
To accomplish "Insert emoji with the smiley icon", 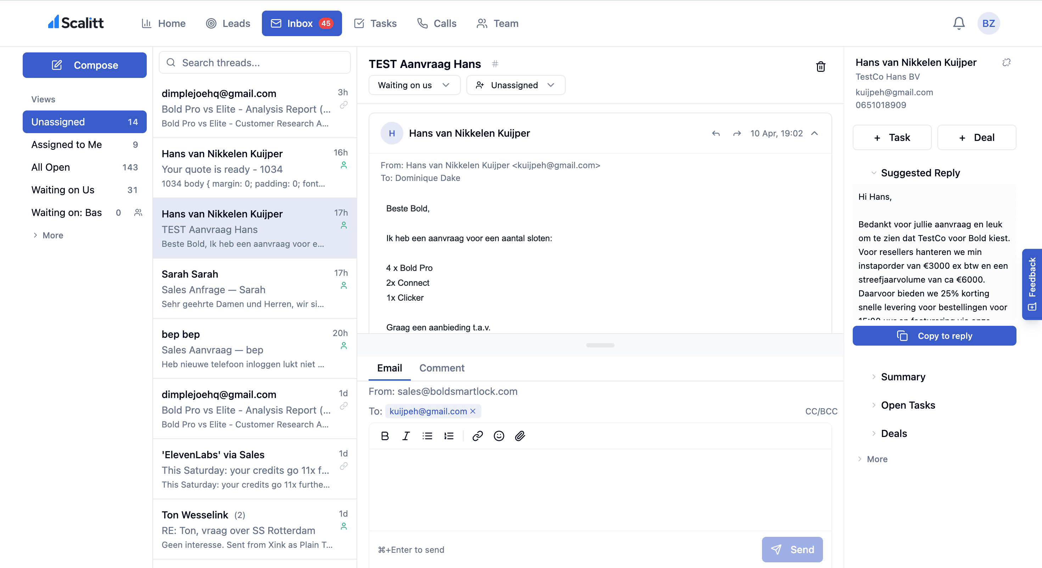I will [499, 436].
